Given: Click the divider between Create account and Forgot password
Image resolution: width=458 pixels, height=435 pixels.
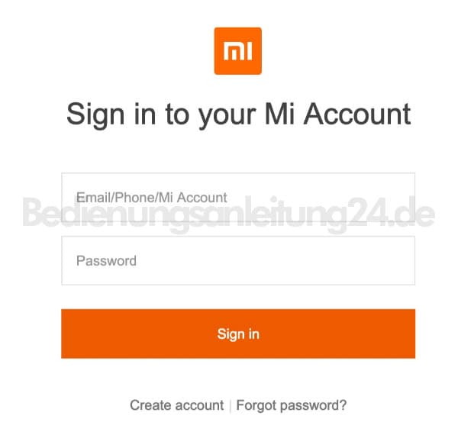Looking at the screenshot, I should pos(231,406).
